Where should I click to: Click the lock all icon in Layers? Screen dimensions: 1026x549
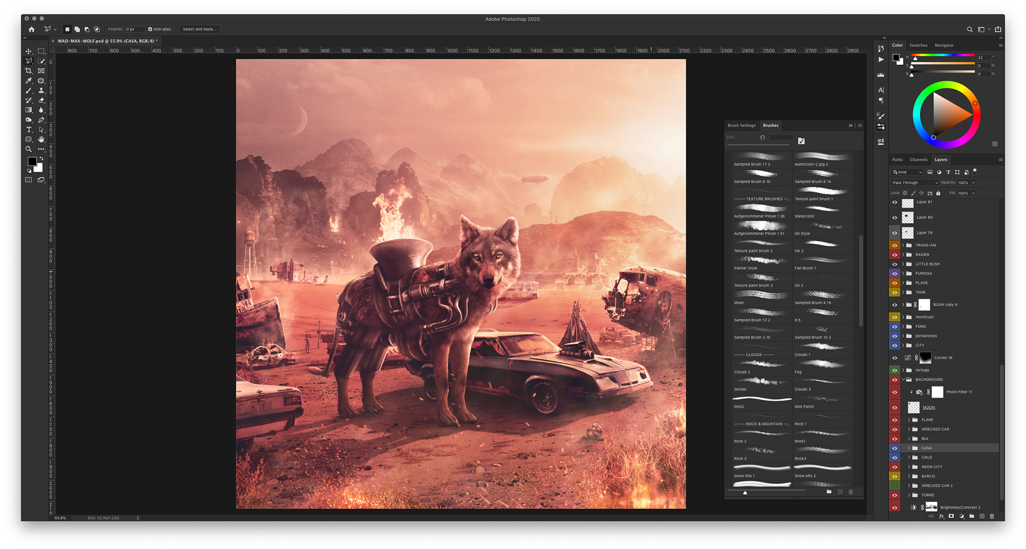[938, 193]
